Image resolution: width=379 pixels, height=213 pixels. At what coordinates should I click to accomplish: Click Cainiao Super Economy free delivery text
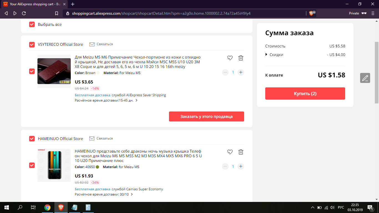point(119,189)
